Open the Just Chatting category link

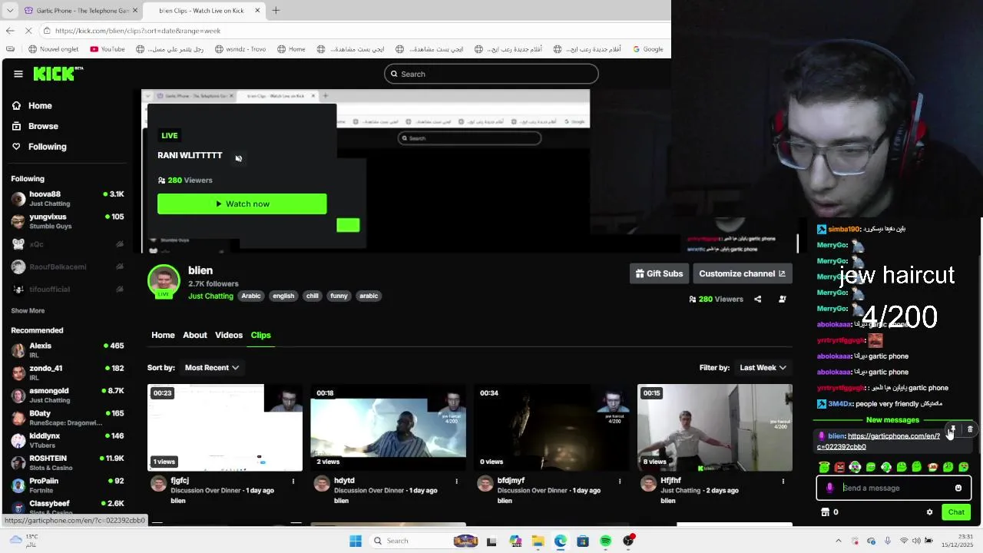(x=210, y=296)
